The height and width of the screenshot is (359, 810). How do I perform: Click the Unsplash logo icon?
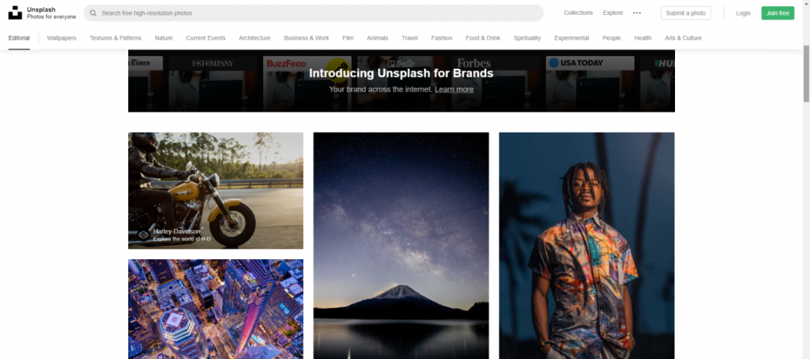pos(15,13)
